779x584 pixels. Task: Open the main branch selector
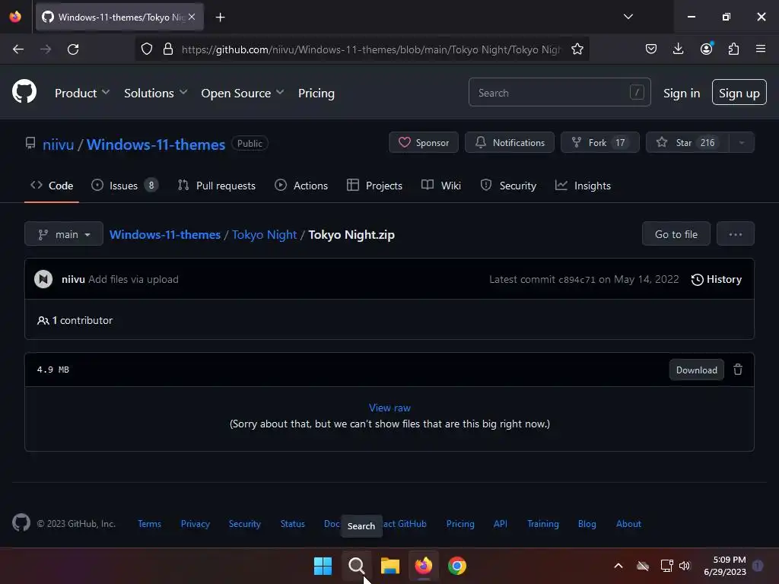click(64, 234)
